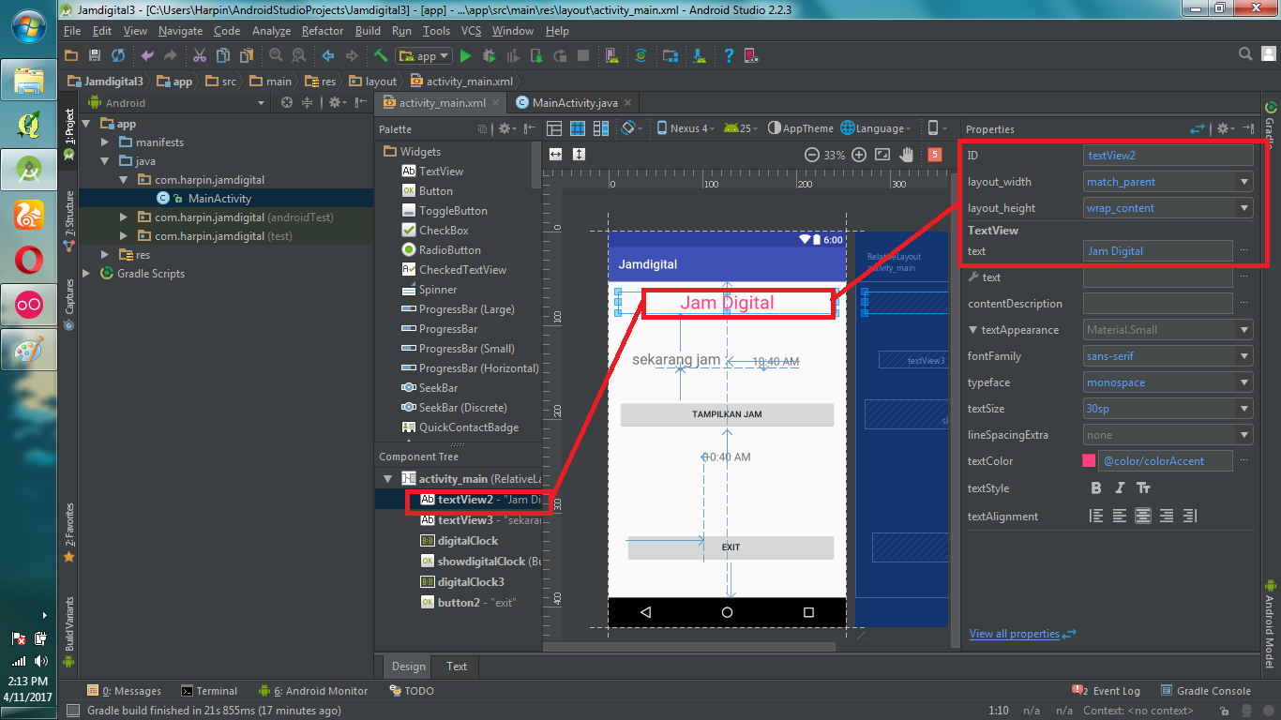Toggle italic text style
This screenshot has width=1281, height=720.
coord(1120,488)
